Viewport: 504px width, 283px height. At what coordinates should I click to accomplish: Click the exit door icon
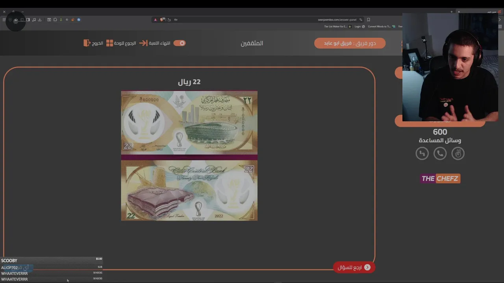click(x=87, y=43)
